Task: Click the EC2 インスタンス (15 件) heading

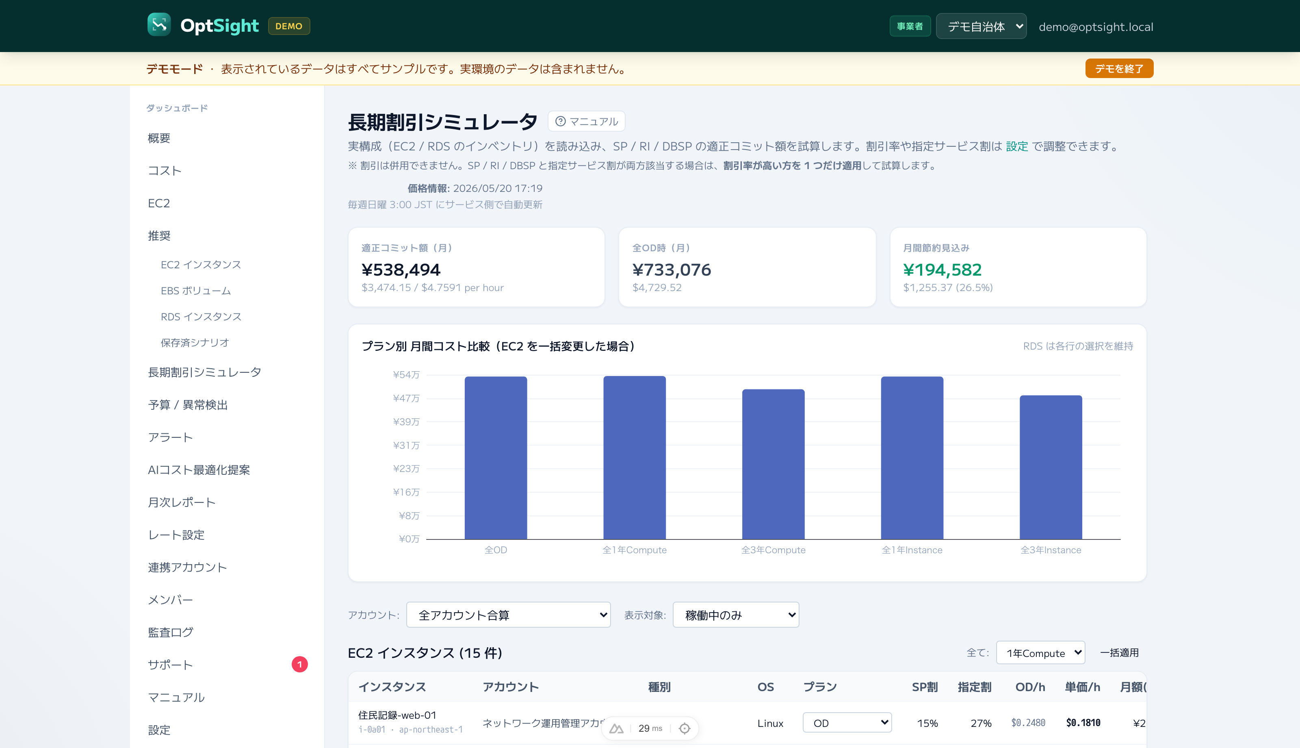Action: pyautogui.click(x=425, y=653)
